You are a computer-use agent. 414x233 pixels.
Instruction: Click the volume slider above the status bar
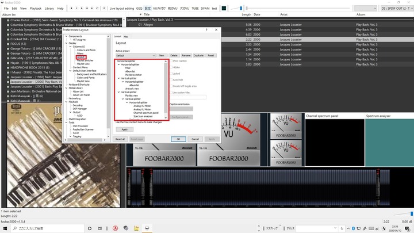coord(404,213)
